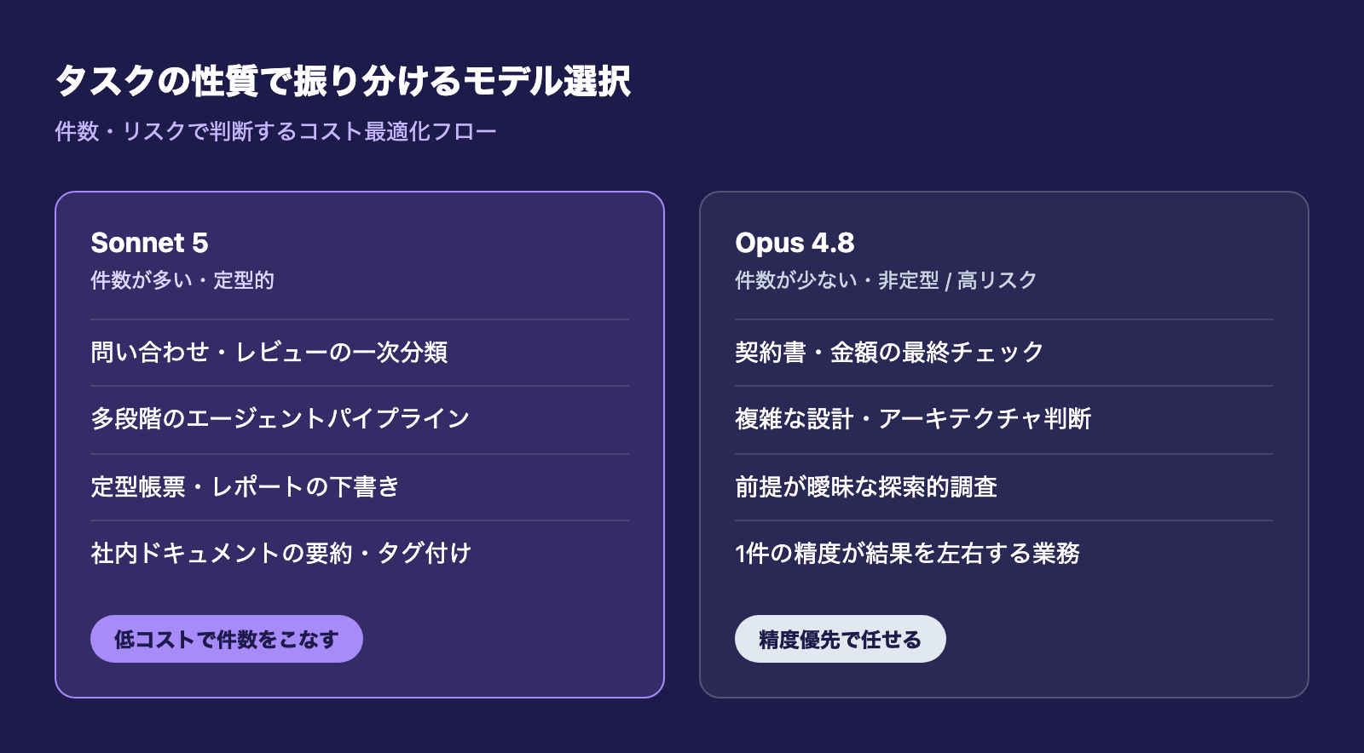Click 社内ドキュメントの要約・タグ付け list item
Screen dimensions: 1364x753
click(x=360, y=553)
